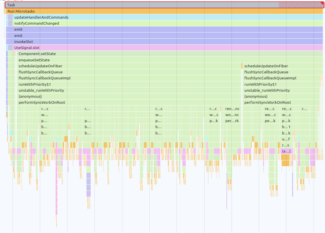325x233 pixels.
Task: Click the UseSignal.slot frame
Action: click(x=27, y=48)
